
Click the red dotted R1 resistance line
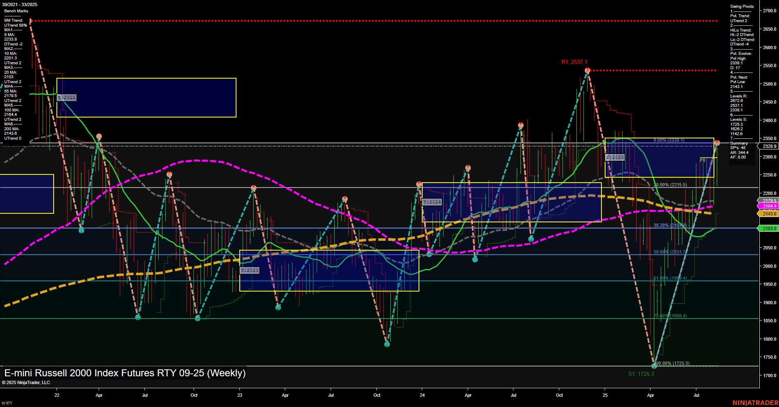(655, 70)
